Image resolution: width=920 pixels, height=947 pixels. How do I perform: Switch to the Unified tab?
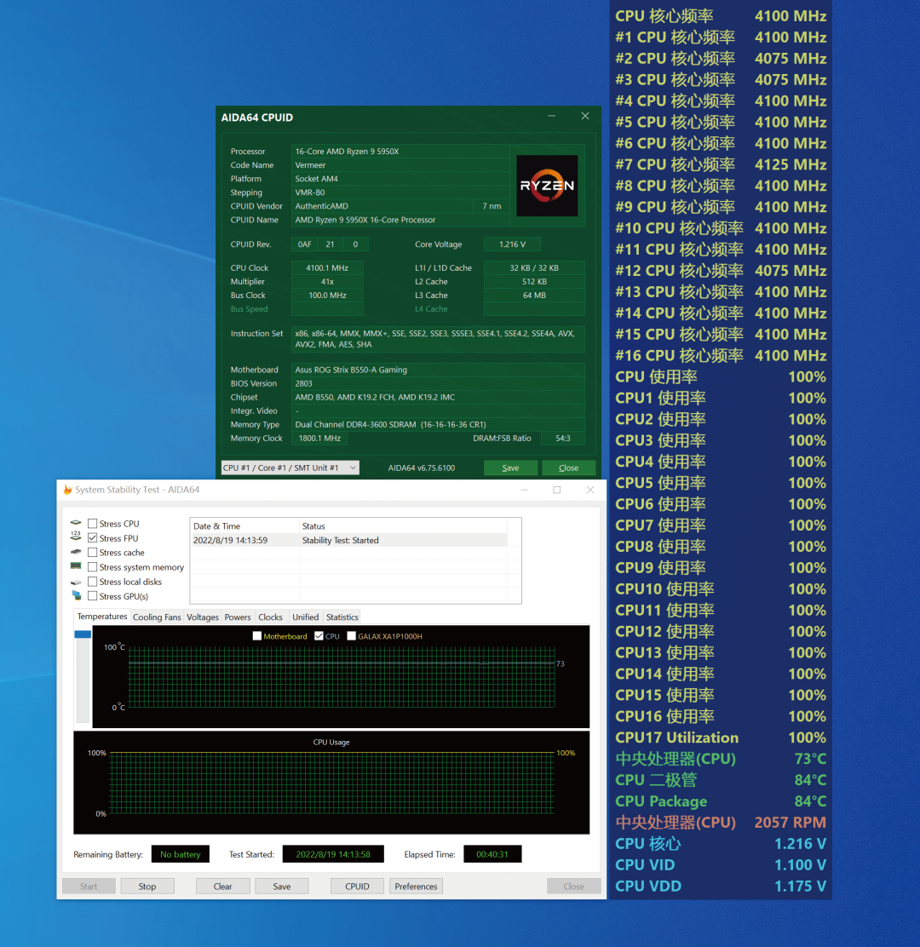click(x=305, y=617)
